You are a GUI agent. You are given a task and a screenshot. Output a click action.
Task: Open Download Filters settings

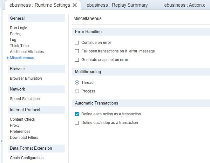click(24, 138)
